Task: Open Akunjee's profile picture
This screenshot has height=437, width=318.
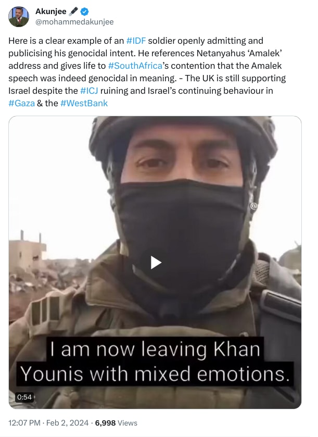Action: tap(19, 16)
